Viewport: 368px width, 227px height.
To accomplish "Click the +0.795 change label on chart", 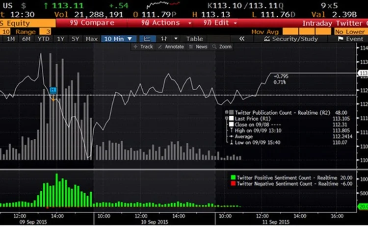I will coord(281,76).
